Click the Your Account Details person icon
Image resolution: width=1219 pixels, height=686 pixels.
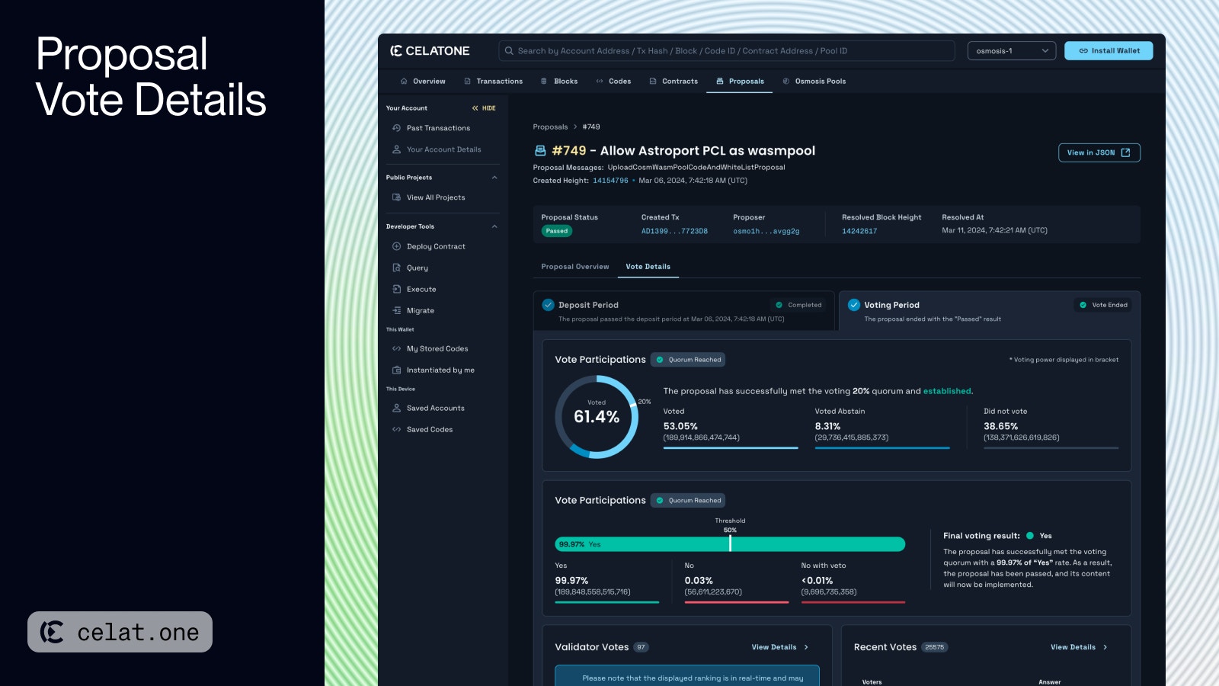(x=396, y=149)
